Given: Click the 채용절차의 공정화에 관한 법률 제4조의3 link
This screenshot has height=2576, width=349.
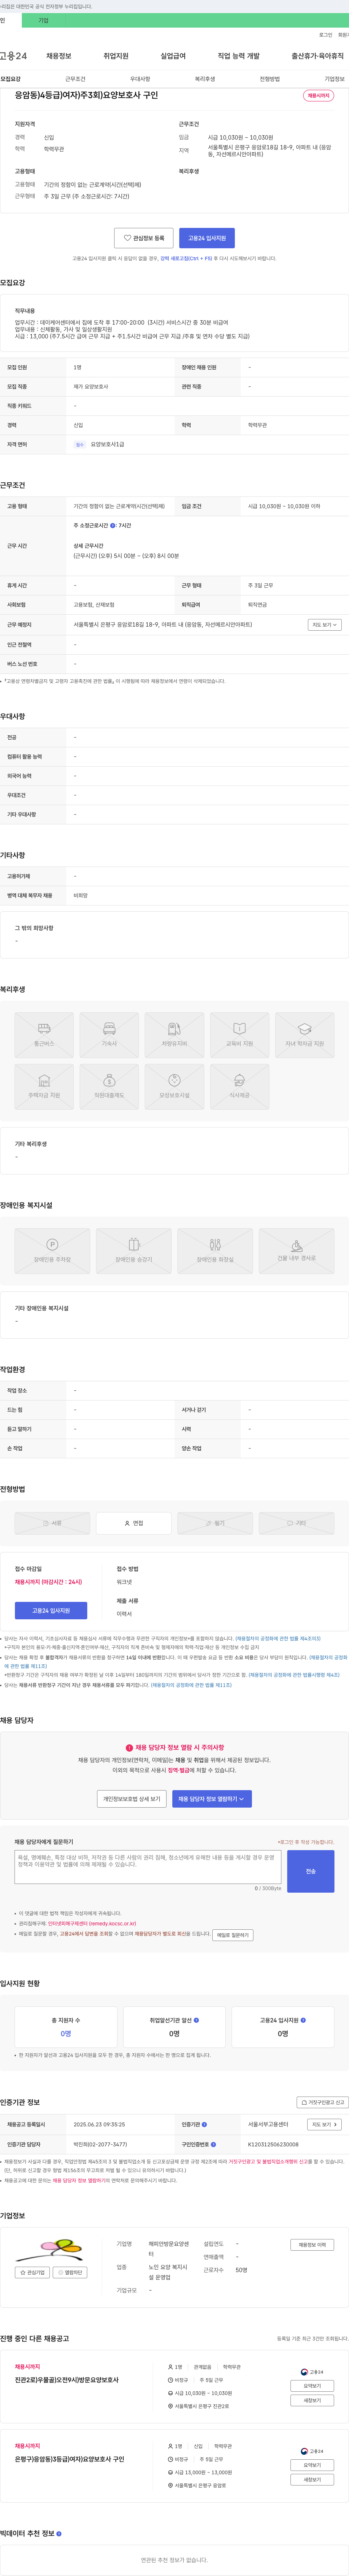Looking at the screenshot, I should [278, 1639].
